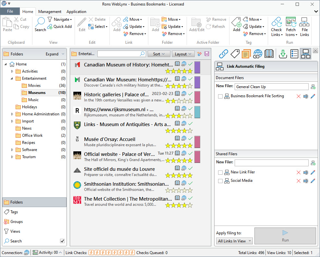Open the Layout dropdown
This screenshot has width=320, height=257.
pos(183,54)
